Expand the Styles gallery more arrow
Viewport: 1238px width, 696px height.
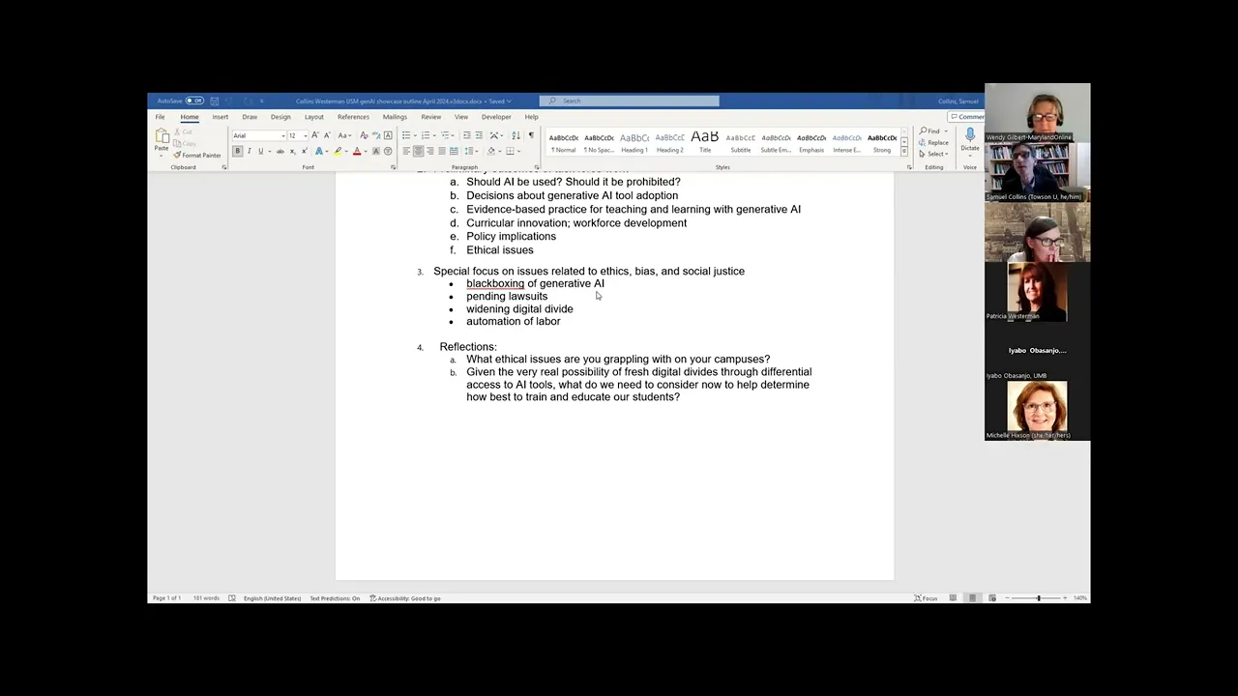tap(904, 153)
